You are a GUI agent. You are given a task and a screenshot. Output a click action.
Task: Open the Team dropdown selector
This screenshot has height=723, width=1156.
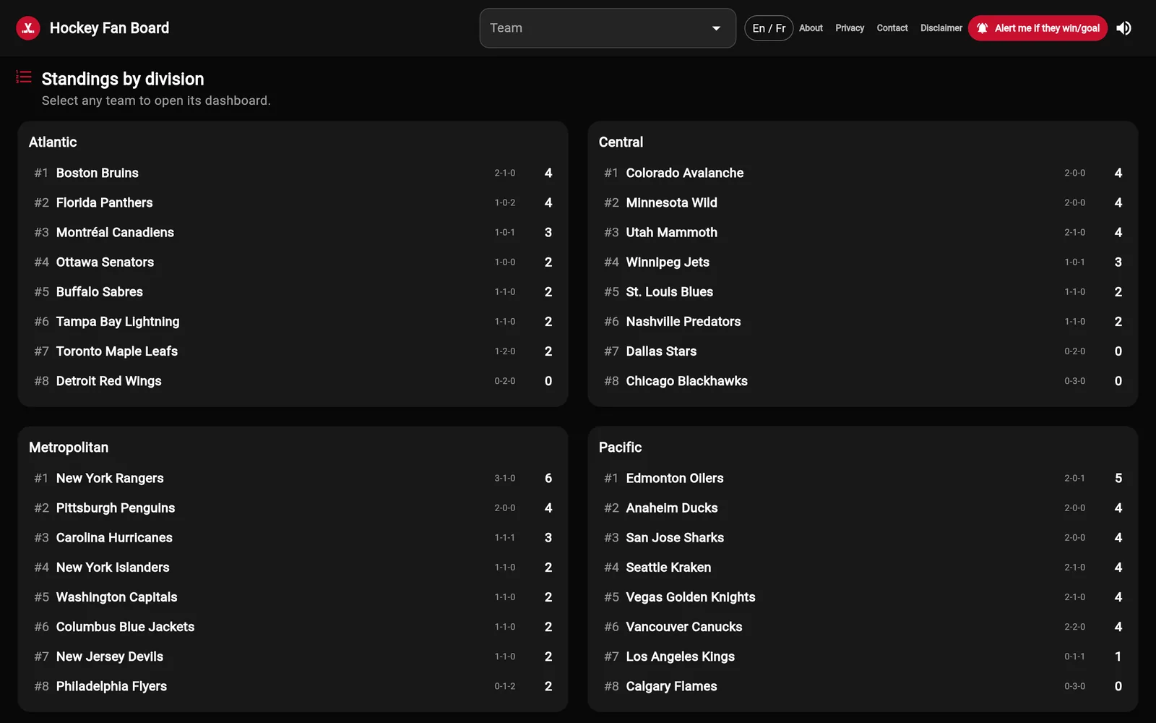coord(608,28)
